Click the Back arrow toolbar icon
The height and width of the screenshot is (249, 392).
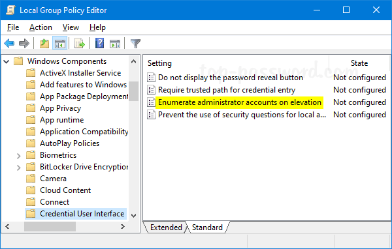[x=10, y=44]
